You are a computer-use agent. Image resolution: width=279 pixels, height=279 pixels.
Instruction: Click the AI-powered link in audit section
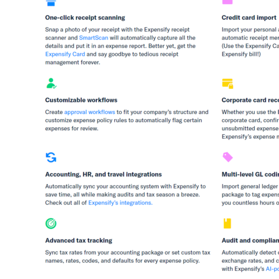[x=272, y=269]
